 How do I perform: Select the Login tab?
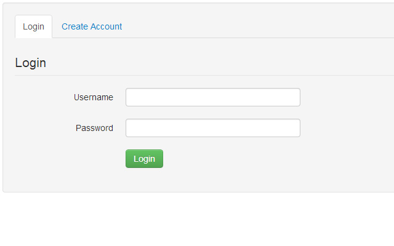click(33, 26)
